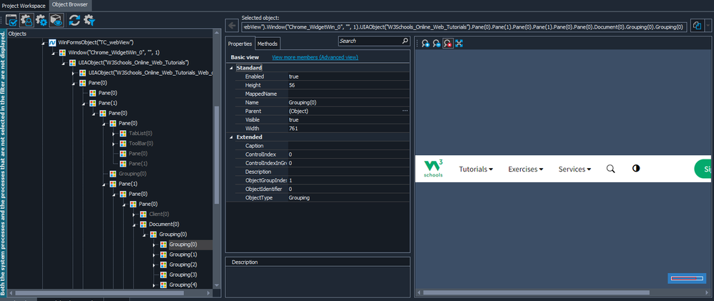This screenshot has width=714, height=301.
Task: Click the zoom in preview icon
Action: tap(425, 44)
